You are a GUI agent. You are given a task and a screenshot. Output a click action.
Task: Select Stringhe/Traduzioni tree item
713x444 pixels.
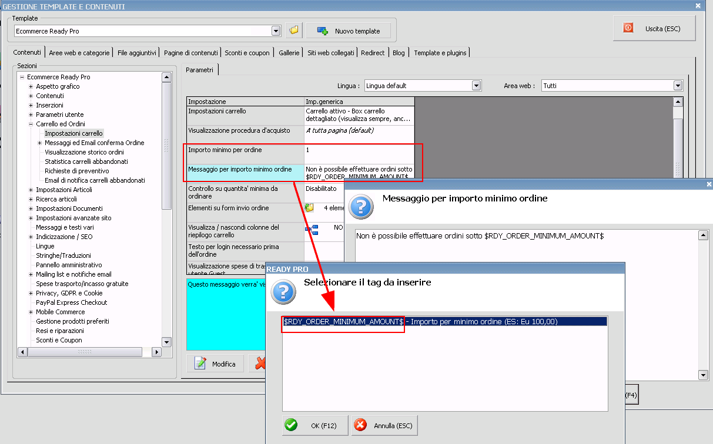[x=63, y=255]
